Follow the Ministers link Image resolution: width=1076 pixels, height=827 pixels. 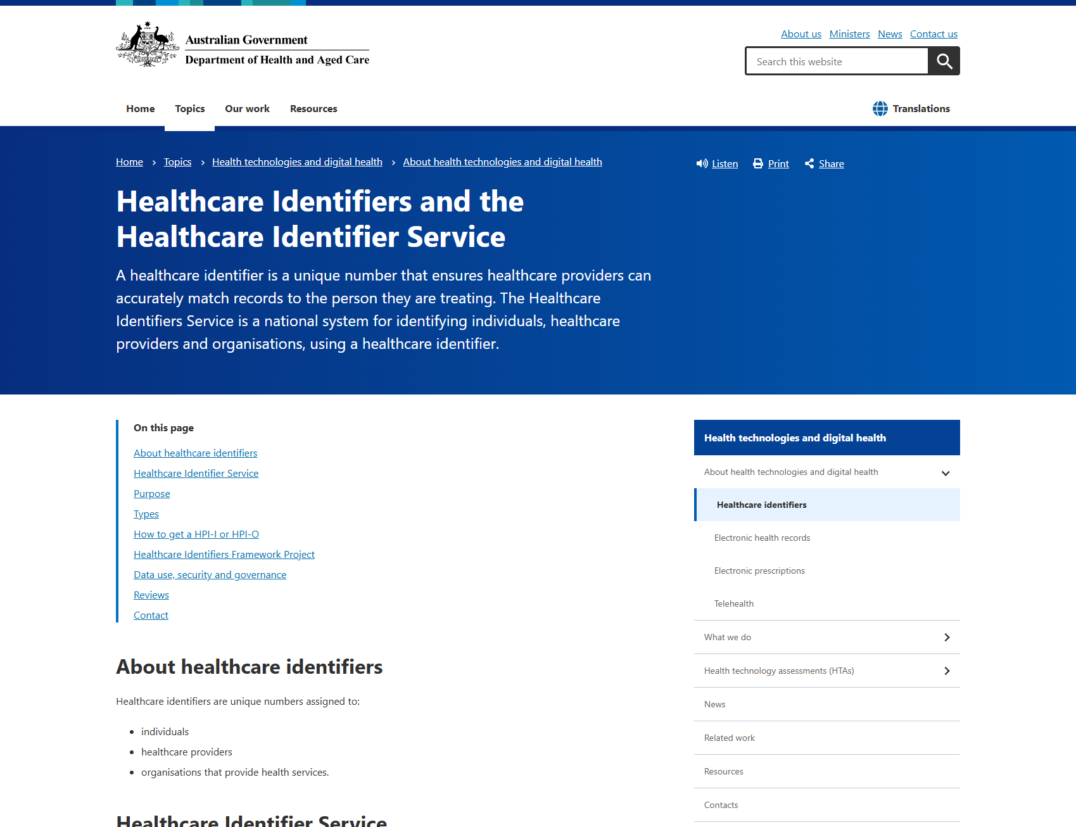click(849, 34)
